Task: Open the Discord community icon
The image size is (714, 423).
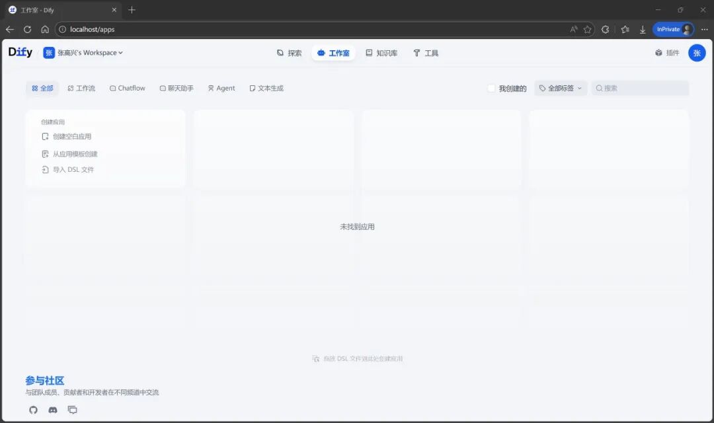Action: (x=53, y=410)
